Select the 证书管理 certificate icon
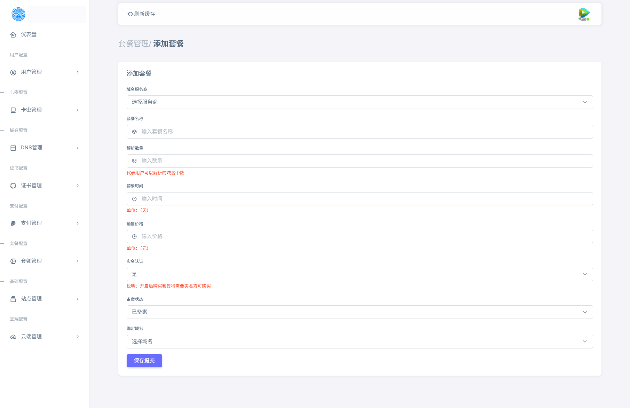Viewport: 630px width, 408px height. (13, 186)
